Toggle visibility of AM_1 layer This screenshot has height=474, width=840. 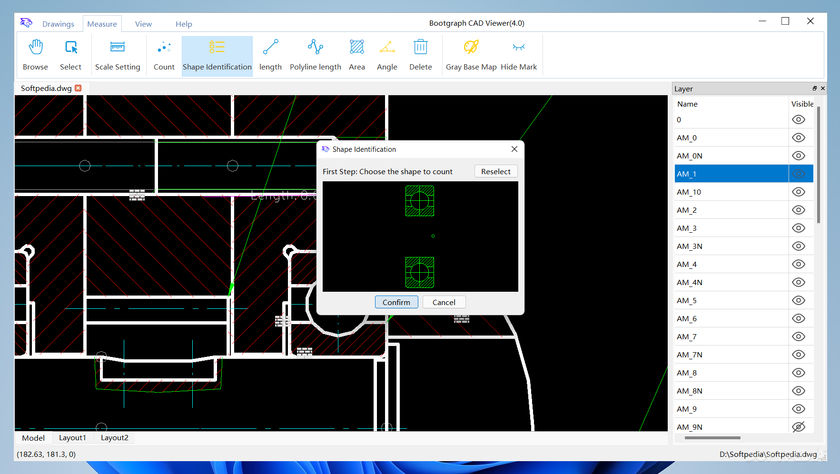799,174
